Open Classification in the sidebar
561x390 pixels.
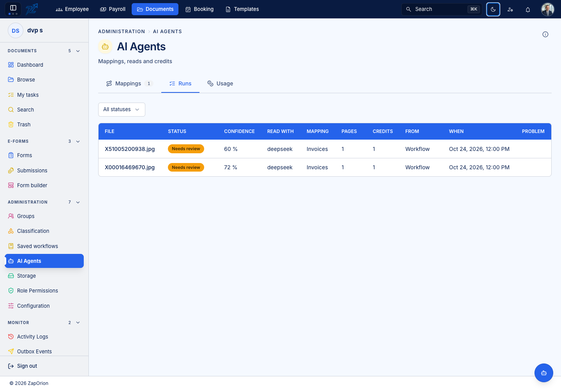pyautogui.click(x=44, y=231)
